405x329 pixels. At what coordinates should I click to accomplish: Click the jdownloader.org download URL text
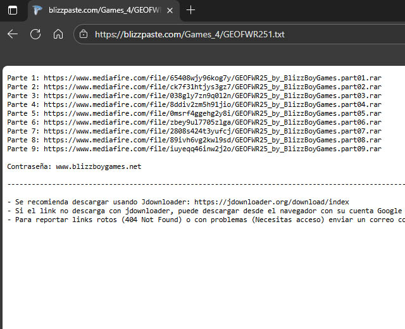[x=271, y=202]
